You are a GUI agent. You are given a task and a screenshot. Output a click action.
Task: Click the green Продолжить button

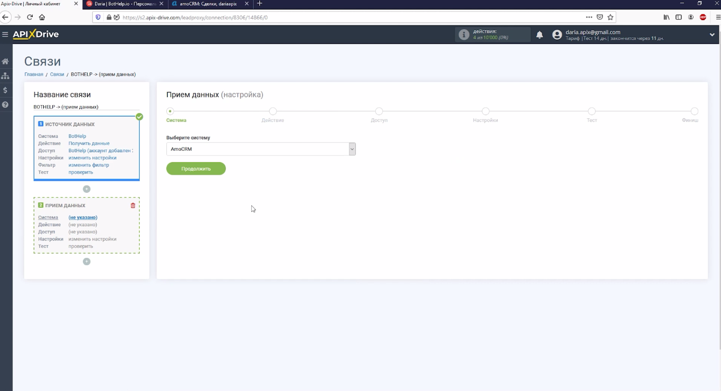point(196,169)
